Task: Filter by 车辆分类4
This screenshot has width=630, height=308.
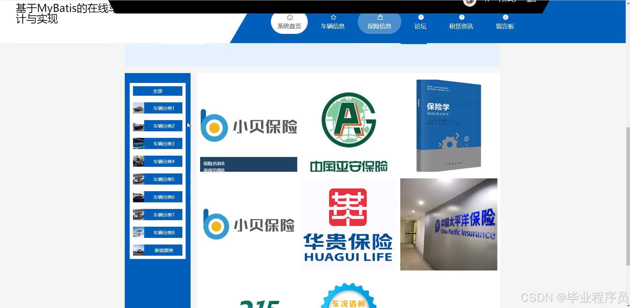Action: click(x=158, y=161)
